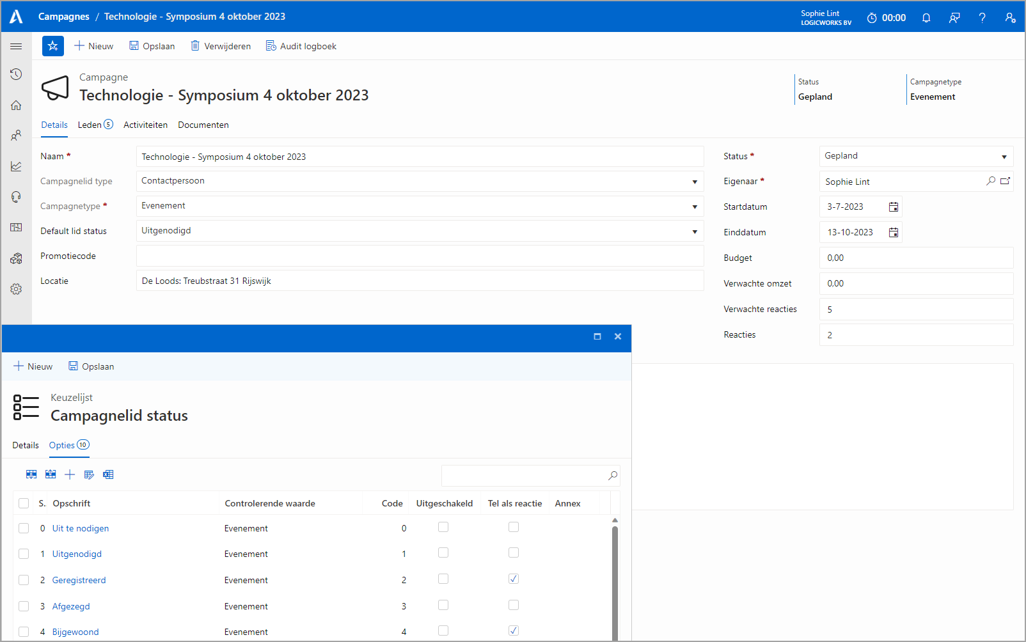Screen dimensions: 1026x642
Task: Click Audit logboek in the toolbar
Action: coord(301,46)
